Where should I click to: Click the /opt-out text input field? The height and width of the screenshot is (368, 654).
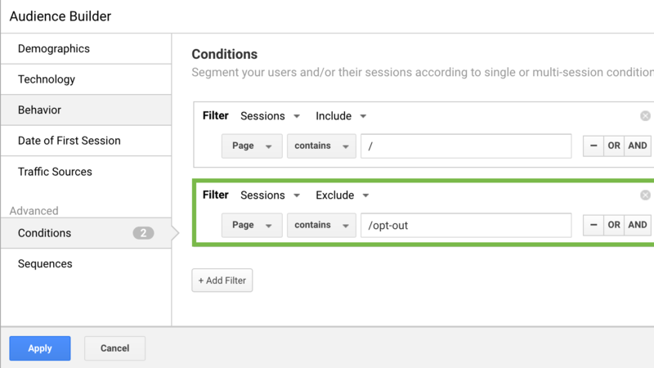coord(465,225)
